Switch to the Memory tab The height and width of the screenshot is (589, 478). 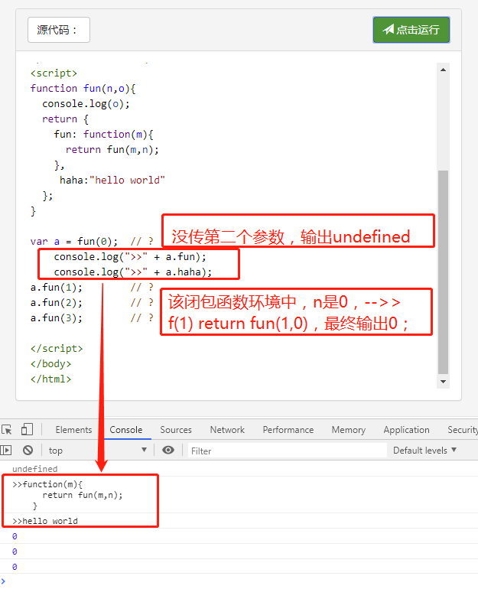(349, 430)
